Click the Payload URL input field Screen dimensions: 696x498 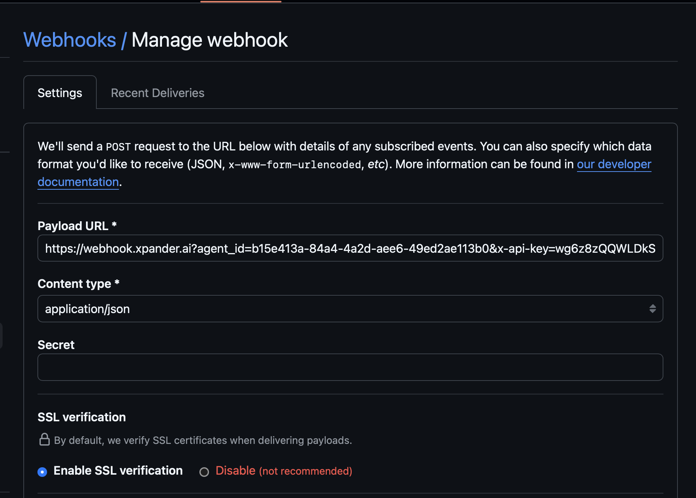tap(350, 248)
